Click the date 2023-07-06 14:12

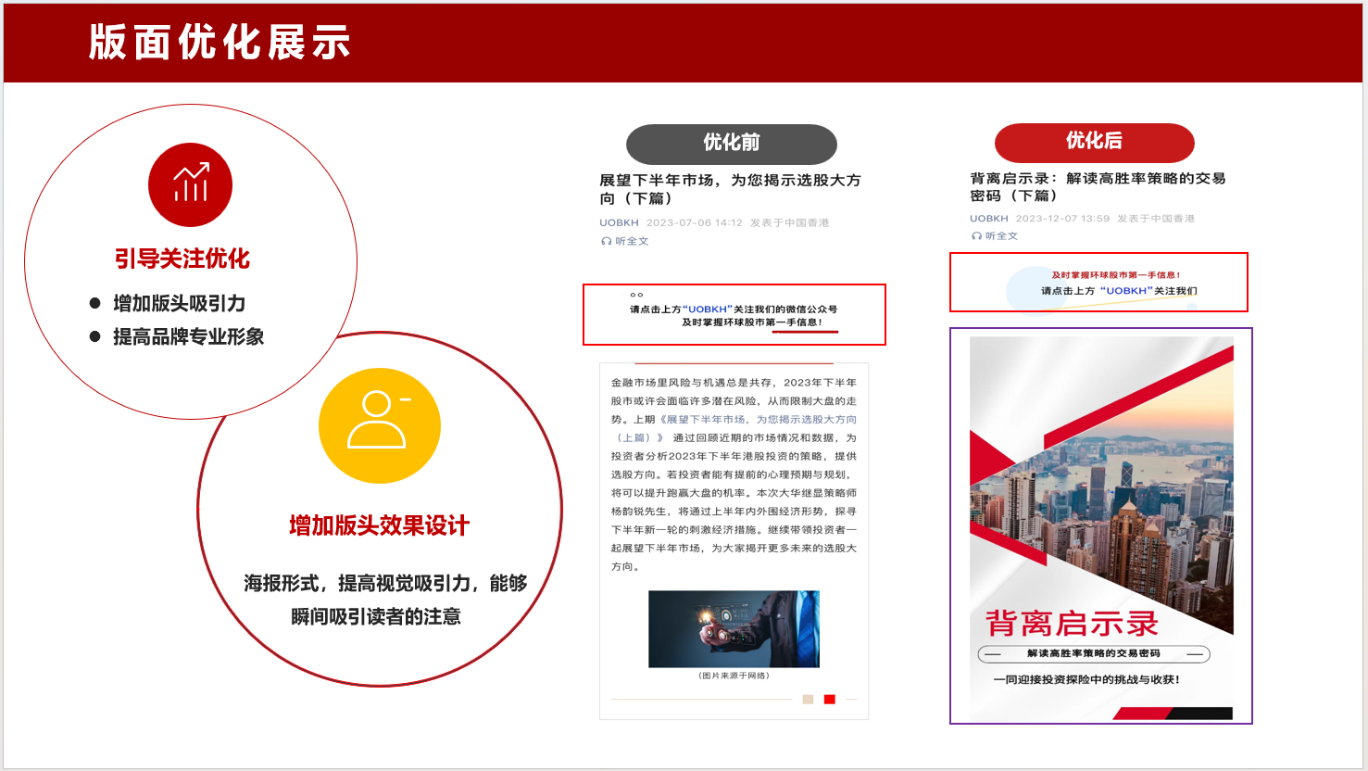695,223
